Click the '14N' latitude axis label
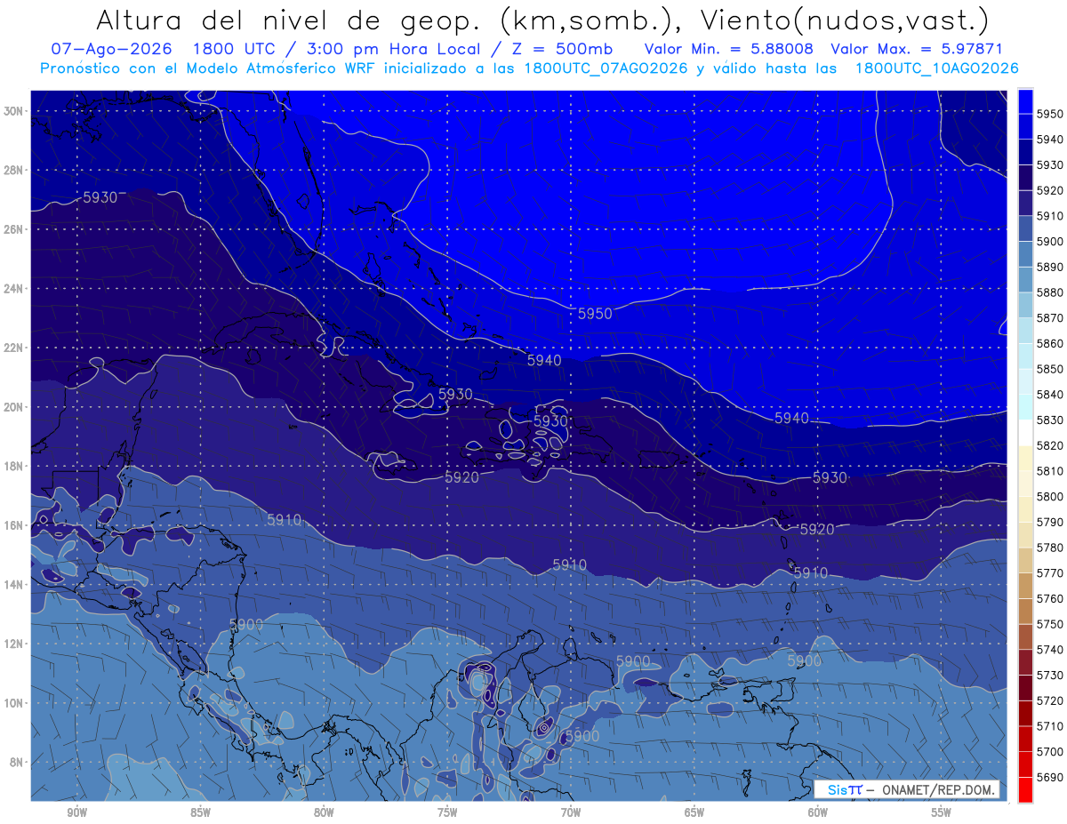Image resolution: width=1067 pixels, height=824 pixels. point(15,585)
